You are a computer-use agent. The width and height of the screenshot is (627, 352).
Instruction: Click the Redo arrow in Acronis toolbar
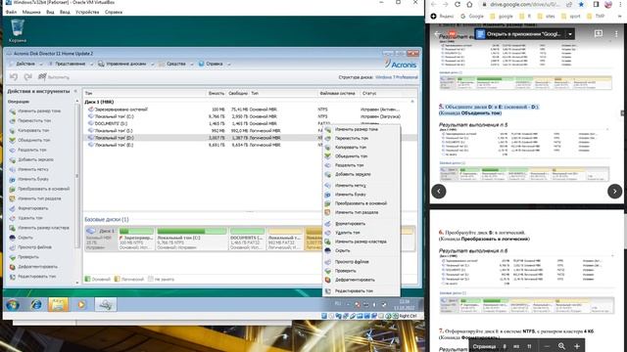27,76
